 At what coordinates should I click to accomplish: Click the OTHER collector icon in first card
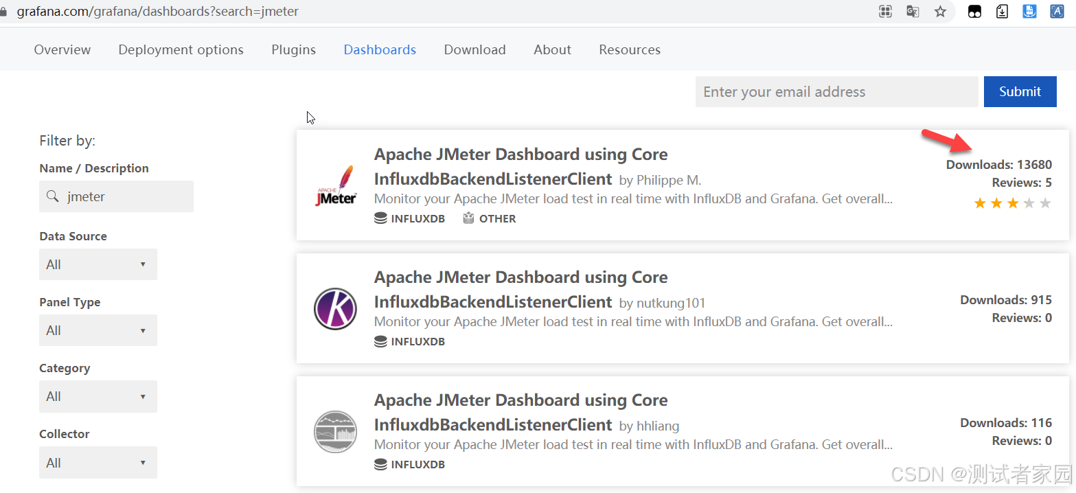click(468, 218)
